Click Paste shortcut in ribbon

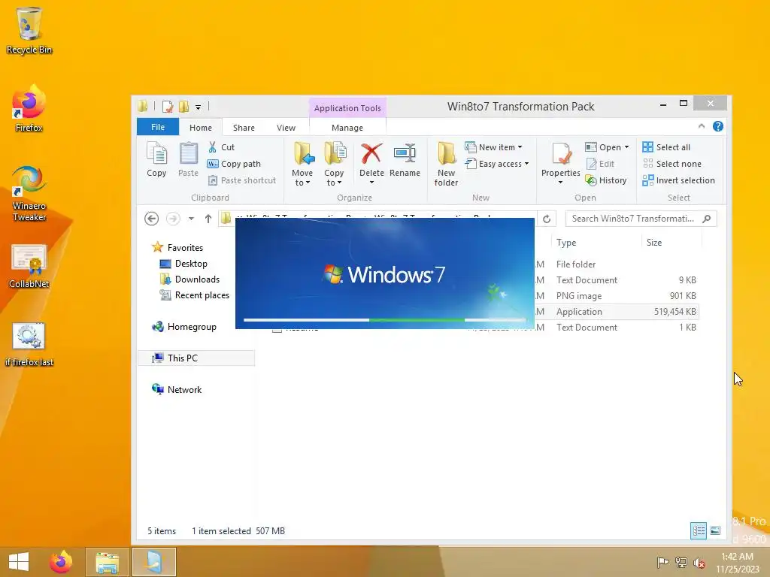click(242, 180)
